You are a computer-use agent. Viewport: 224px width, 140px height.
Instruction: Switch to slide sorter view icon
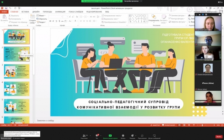pos(184,125)
